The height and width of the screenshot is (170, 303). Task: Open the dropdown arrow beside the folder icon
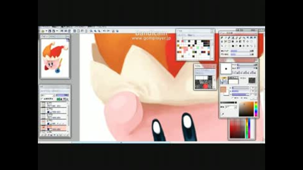tap(46, 31)
